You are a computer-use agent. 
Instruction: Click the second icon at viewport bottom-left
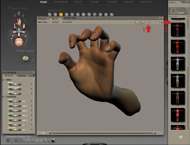click(44, 133)
